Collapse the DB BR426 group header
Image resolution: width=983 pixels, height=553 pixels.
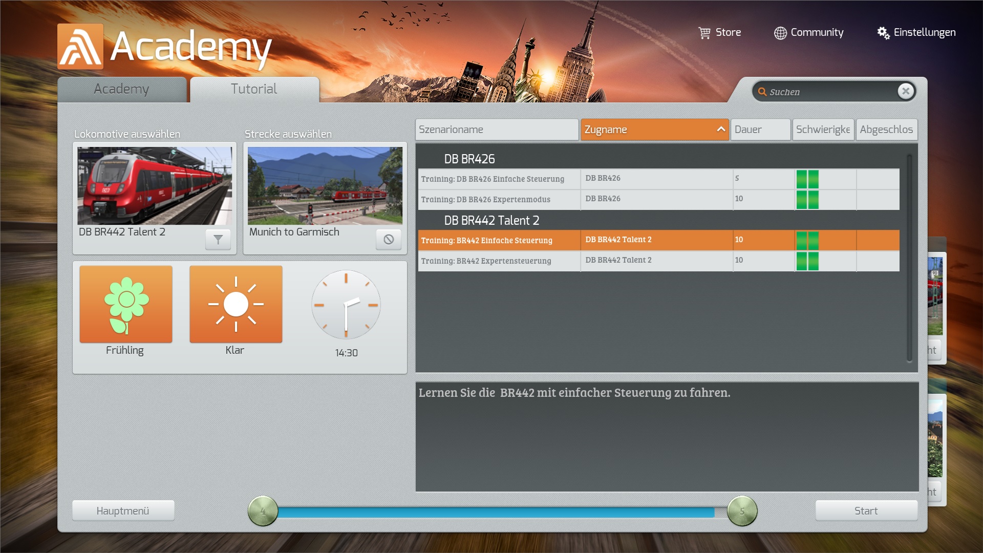point(469,159)
